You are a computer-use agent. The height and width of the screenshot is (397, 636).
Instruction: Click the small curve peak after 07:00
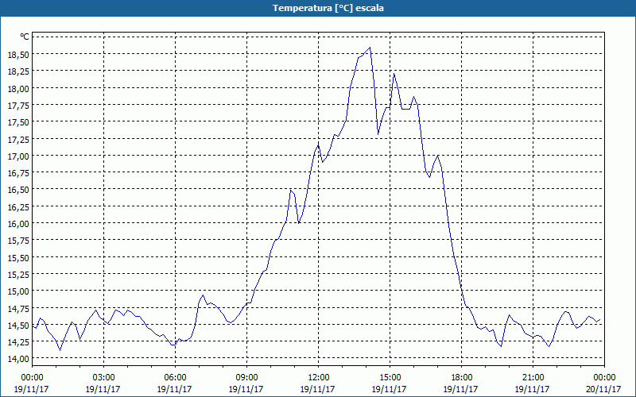pyautogui.click(x=203, y=295)
